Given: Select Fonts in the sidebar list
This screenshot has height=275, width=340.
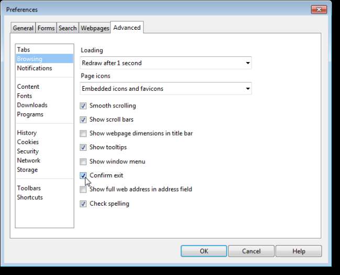Looking at the screenshot, I should (44, 96).
